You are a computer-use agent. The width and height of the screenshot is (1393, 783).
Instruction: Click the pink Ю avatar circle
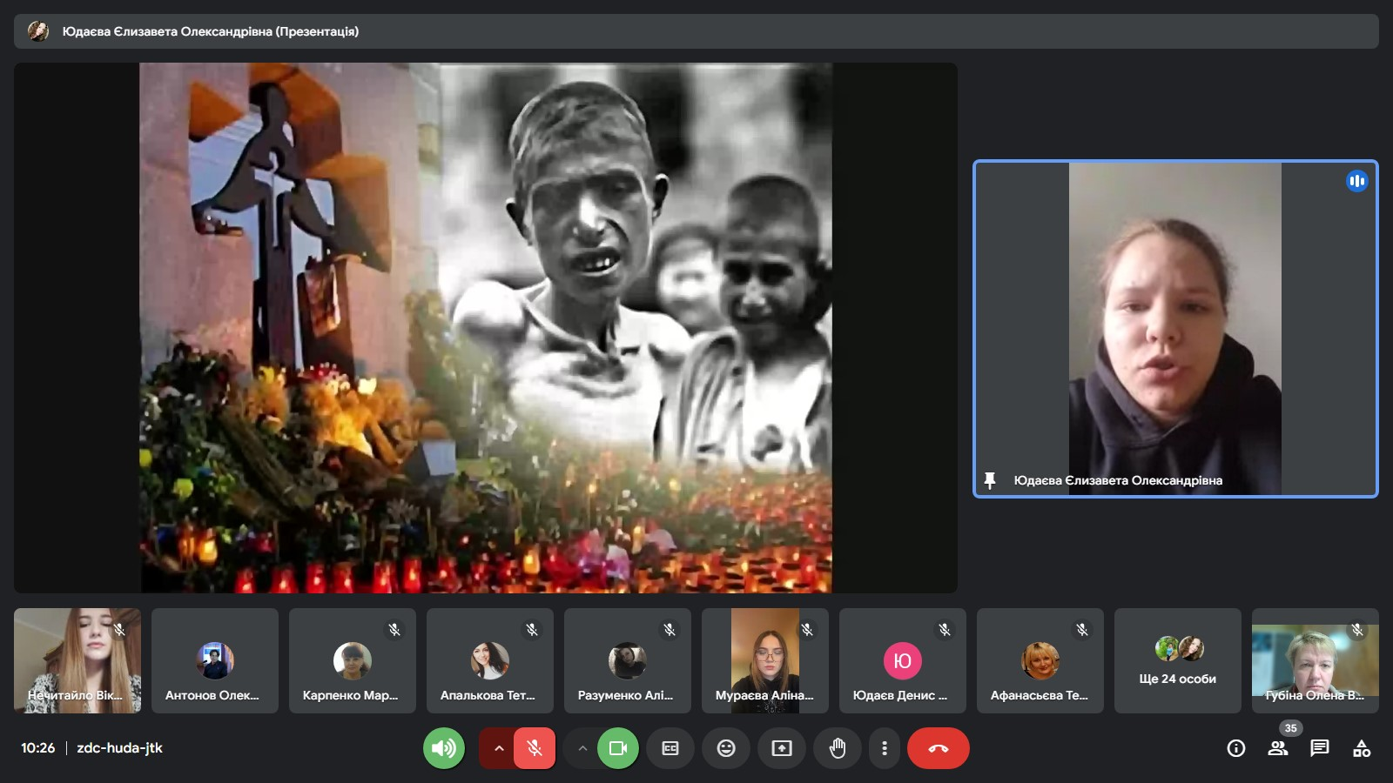click(903, 661)
